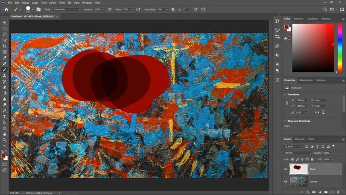Image resolution: width=346 pixels, height=195 pixels.
Task: Select the Rectangular Marquee tool
Action: 4,29
